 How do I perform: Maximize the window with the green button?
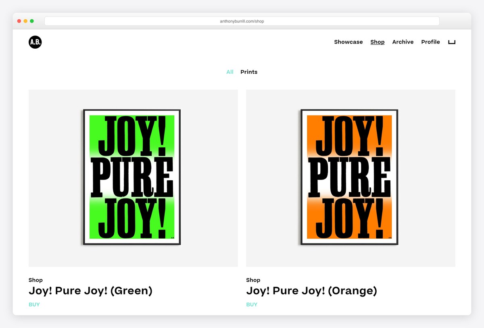(x=32, y=21)
